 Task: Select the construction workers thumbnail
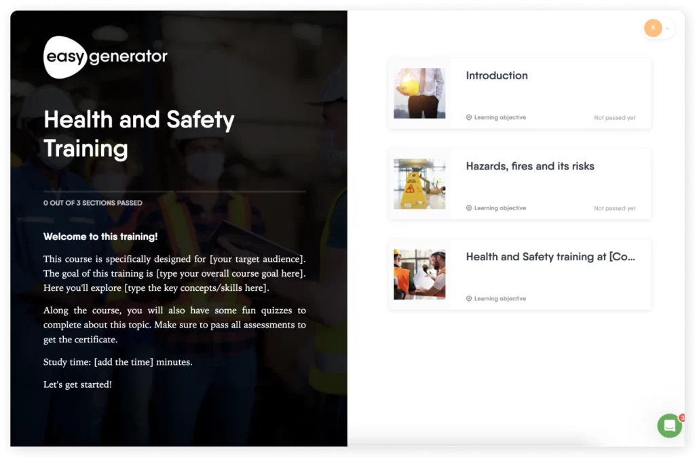(x=419, y=275)
